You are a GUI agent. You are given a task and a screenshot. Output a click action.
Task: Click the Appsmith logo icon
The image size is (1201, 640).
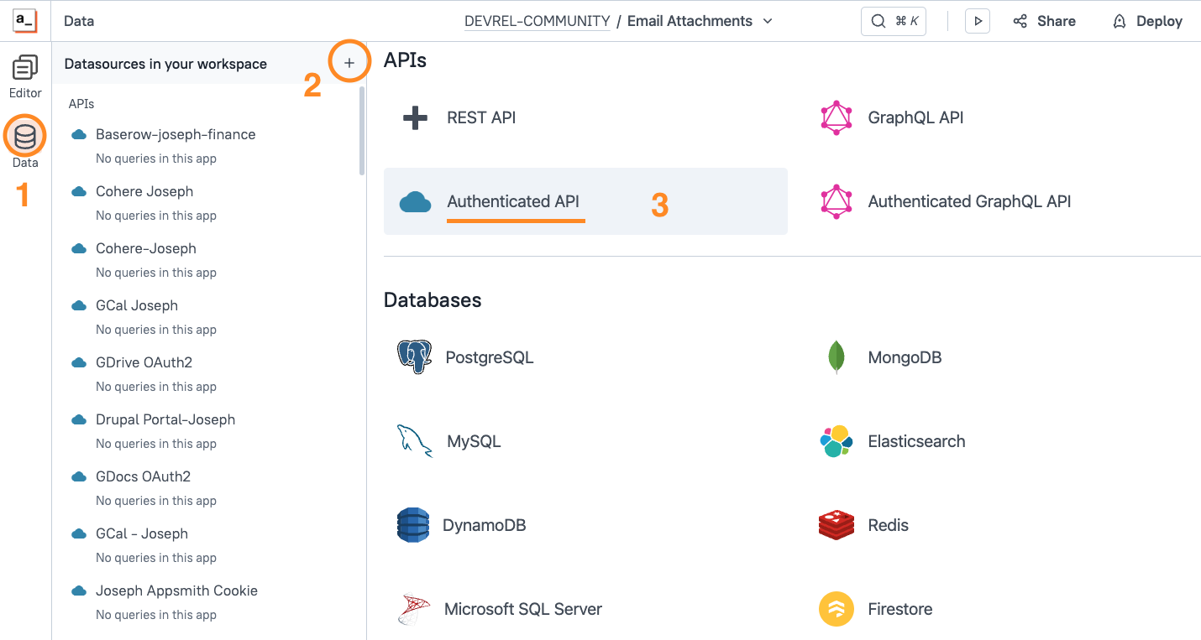tap(25, 21)
